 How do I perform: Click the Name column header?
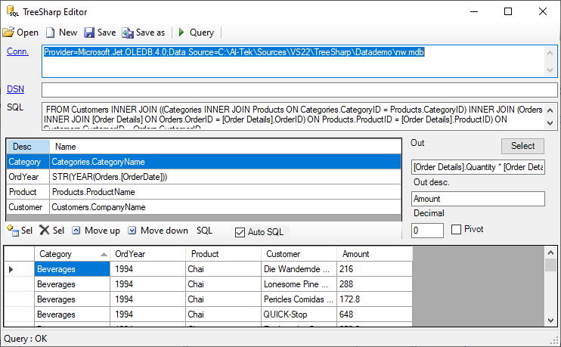pyautogui.click(x=226, y=147)
